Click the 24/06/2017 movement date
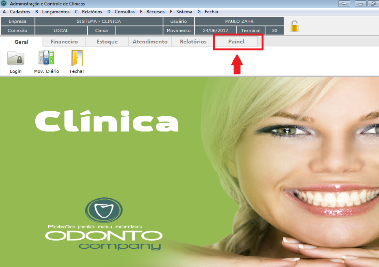The image size is (379, 267). (x=215, y=30)
